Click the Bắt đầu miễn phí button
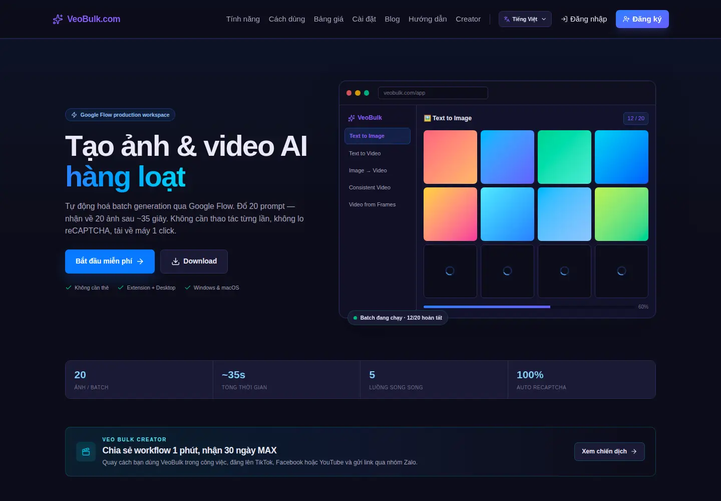This screenshot has height=501, width=721. (110, 262)
